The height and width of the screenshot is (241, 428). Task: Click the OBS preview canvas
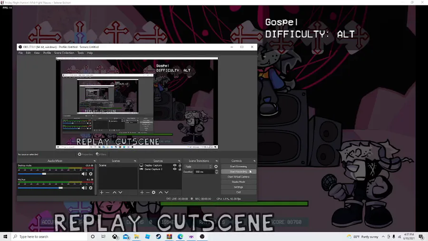tap(137, 103)
